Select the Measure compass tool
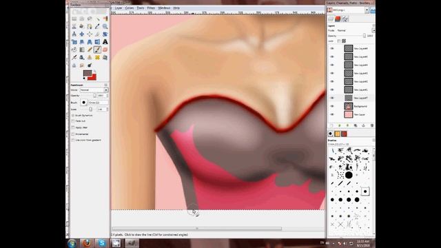Viewport: 441px width, 248px height. coord(74,34)
